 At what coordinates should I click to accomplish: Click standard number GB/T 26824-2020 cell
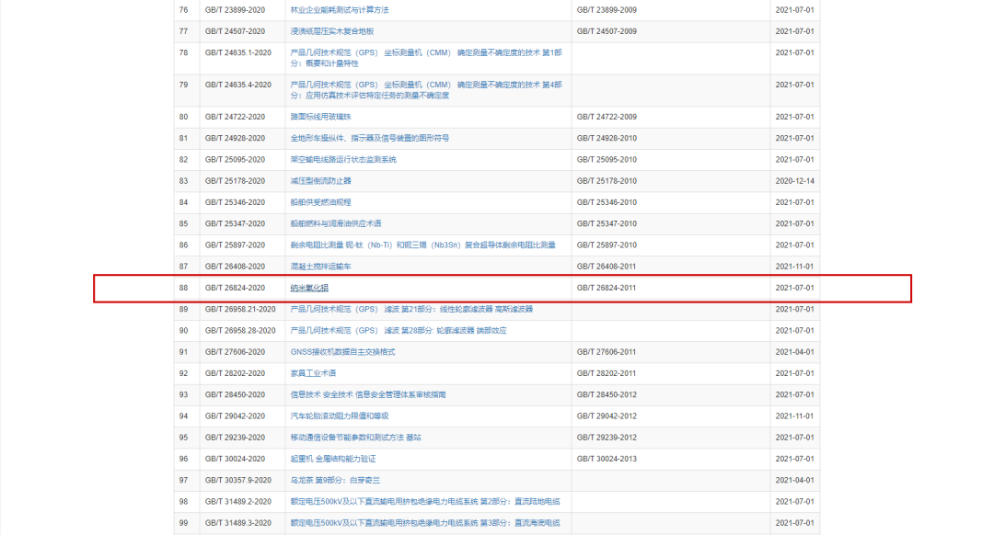pos(235,288)
